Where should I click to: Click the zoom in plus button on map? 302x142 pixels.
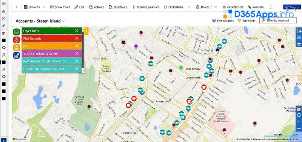point(299,122)
